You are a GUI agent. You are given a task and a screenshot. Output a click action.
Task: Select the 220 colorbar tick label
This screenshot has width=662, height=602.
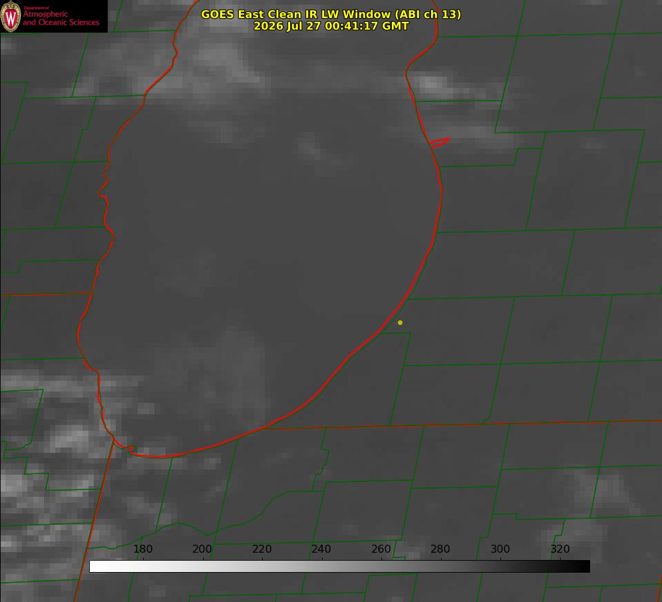tap(261, 549)
